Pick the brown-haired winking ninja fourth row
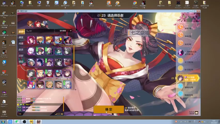Screen dimensions: 220x124 tap(67, 73)
